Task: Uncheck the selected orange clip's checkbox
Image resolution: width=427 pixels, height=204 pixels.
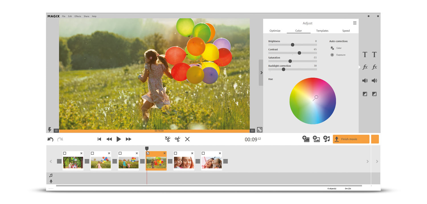Action: (148, 153)
